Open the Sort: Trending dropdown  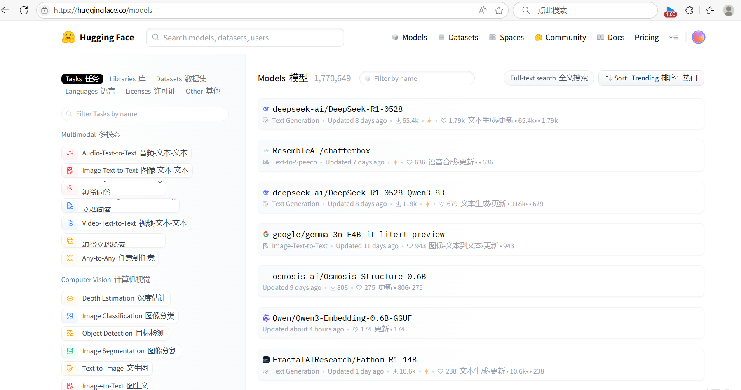click(x=651, y=78)
